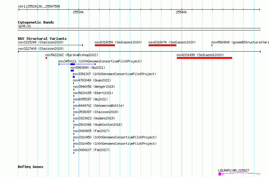Open nsv5620195 (Ebert2021) label
Image resolution: width=269 pixels, height=177 pixels.
[93, 93]
